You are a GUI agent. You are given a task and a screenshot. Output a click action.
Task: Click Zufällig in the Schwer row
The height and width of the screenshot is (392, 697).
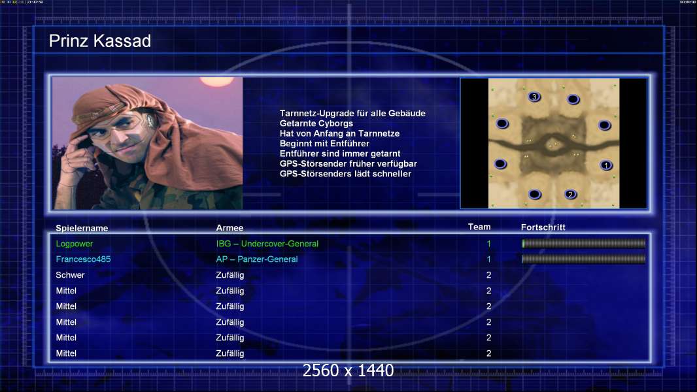tap(229, 275)
